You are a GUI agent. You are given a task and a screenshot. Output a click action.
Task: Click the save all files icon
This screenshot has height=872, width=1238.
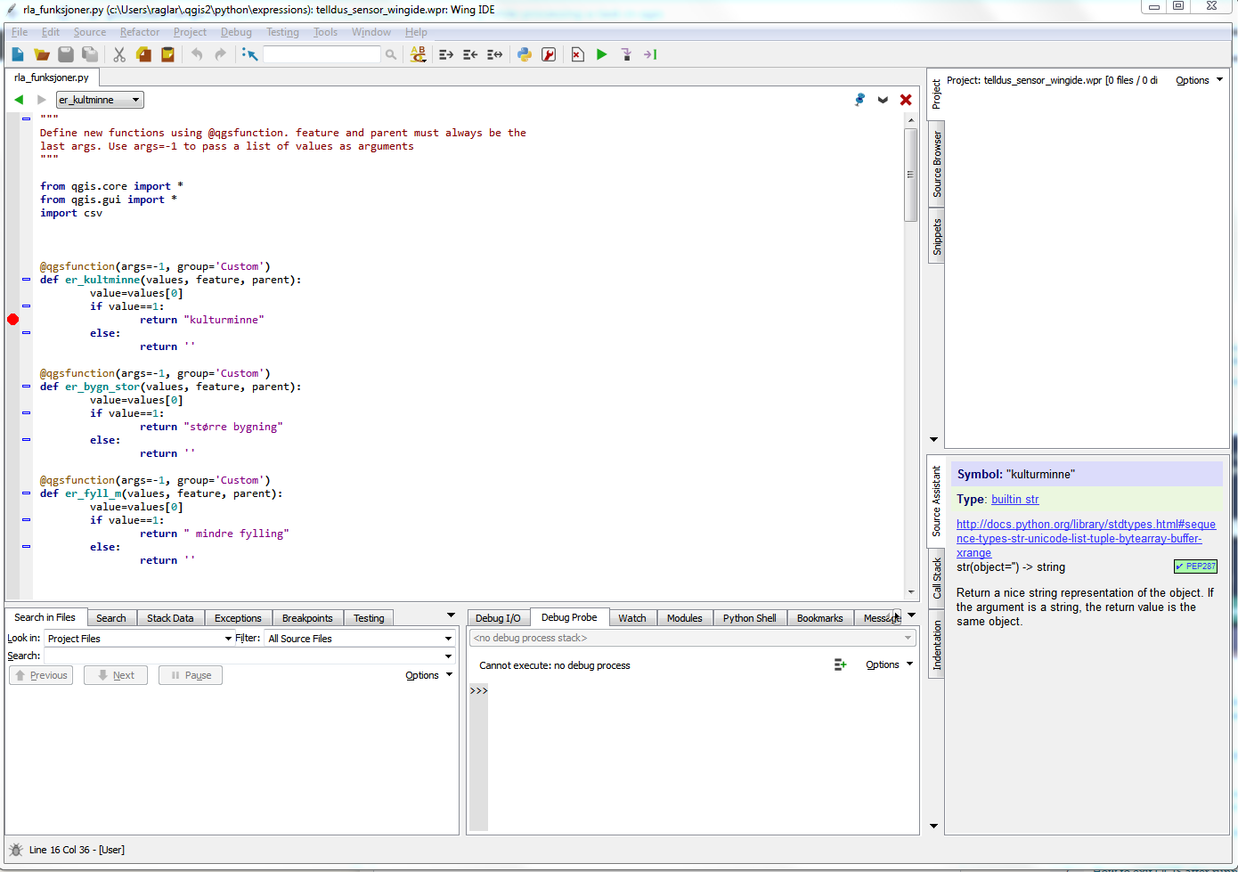pos(90,54)
